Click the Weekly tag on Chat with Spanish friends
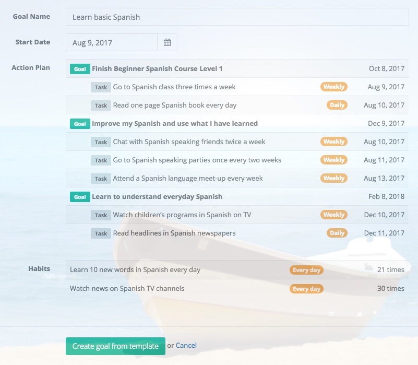Image resolution: width=418 pixels, height=365 pixels. pos(333,142)
